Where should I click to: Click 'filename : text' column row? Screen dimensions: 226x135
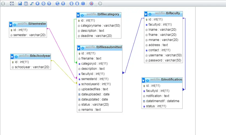click(100, 58)
